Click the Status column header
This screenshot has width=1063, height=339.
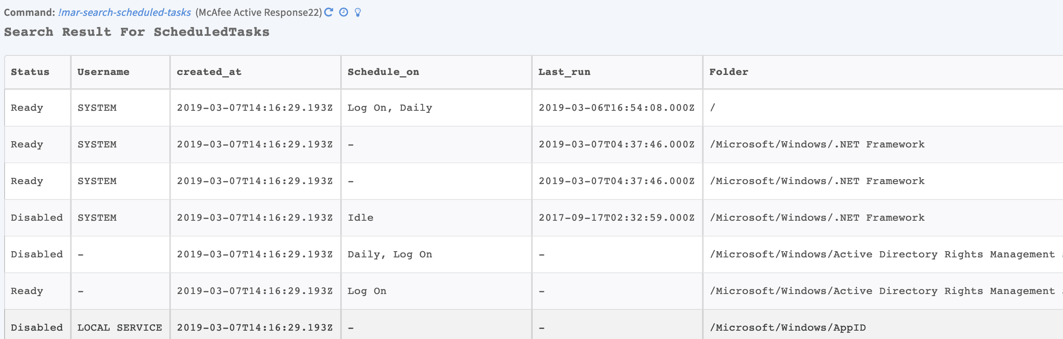[x=30, y=72]
